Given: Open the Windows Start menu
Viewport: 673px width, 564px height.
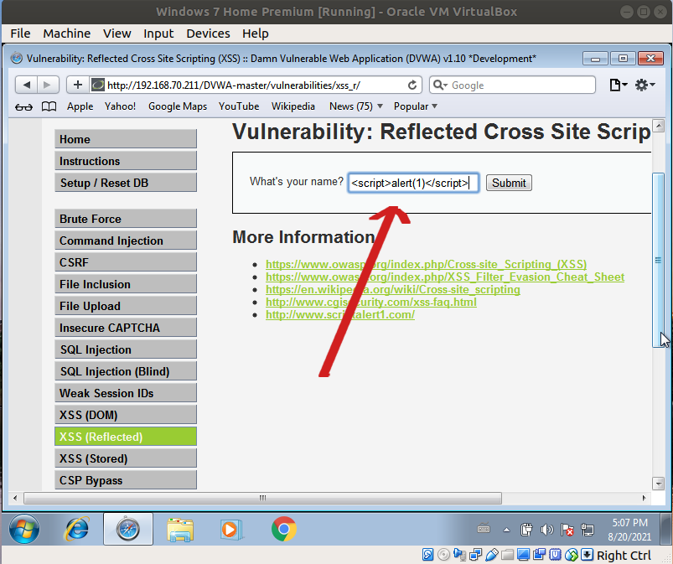Looking at the screenshot, I should click(x=24, y=529).
